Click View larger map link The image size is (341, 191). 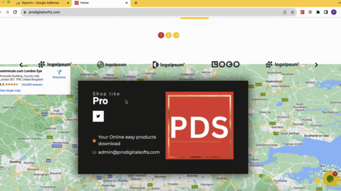[10, 91]
